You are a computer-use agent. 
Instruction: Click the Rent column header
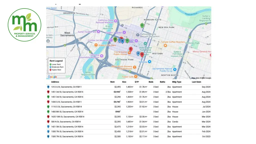(112, 82)
